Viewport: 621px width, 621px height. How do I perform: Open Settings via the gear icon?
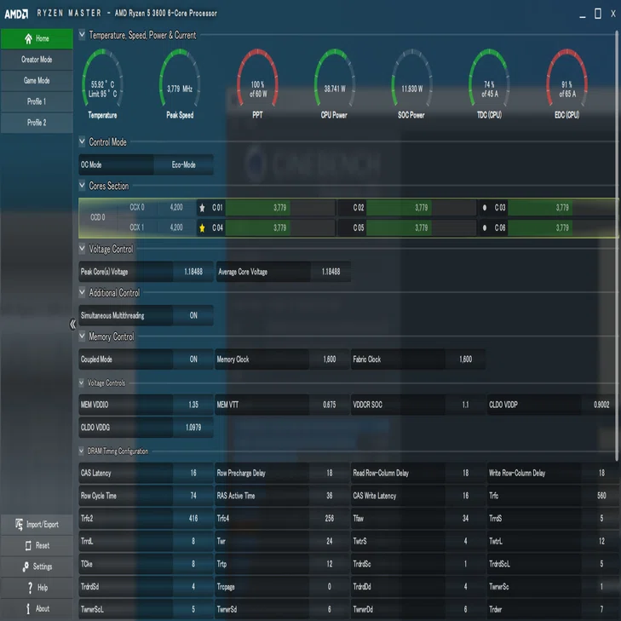pyautogui.click(x=26, y=566)
